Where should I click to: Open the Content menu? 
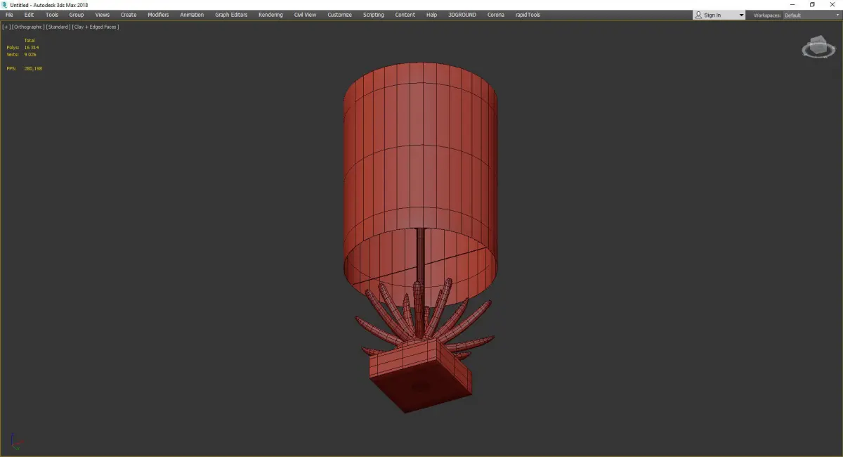coord(405,15)
